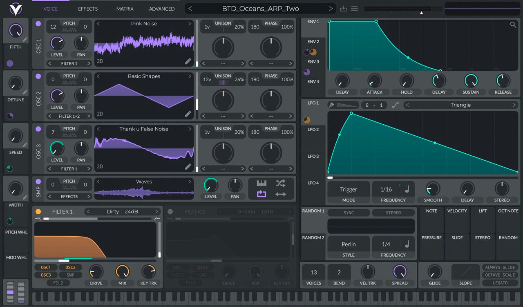Click the WIDTH macro edit pencil

[25, 197]
